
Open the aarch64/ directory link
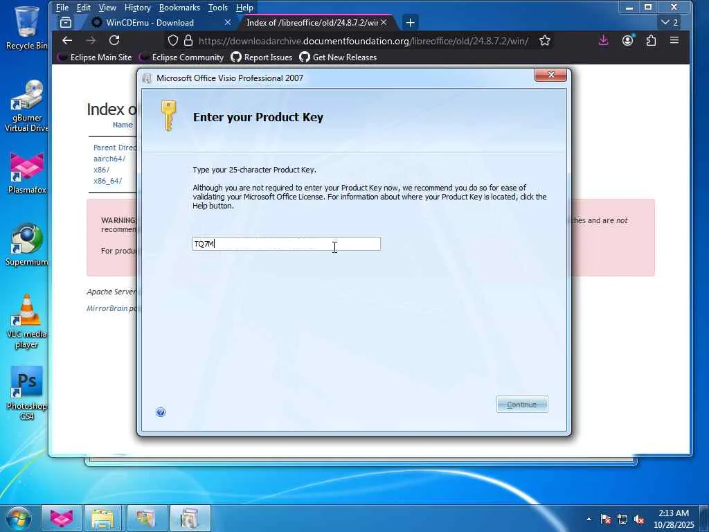109,159
